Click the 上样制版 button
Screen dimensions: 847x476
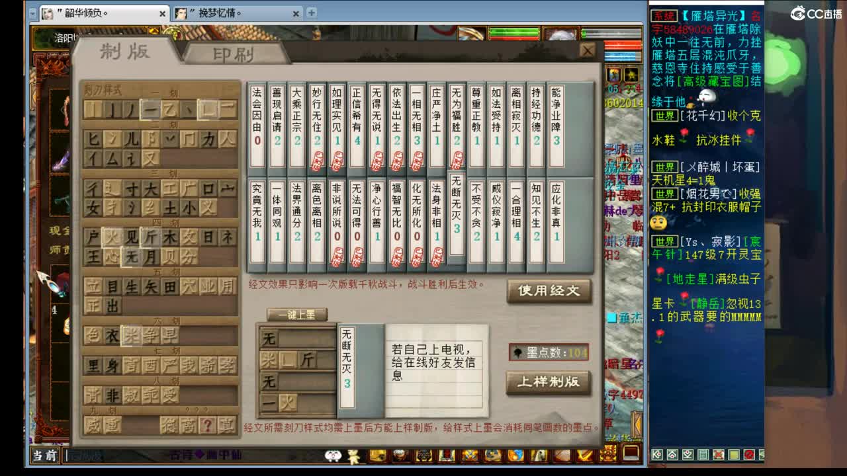pyautogui.click(x=549, y=381)
